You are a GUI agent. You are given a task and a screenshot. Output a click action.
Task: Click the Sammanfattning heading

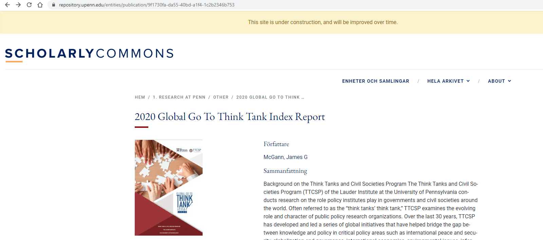tap(285, 171)
